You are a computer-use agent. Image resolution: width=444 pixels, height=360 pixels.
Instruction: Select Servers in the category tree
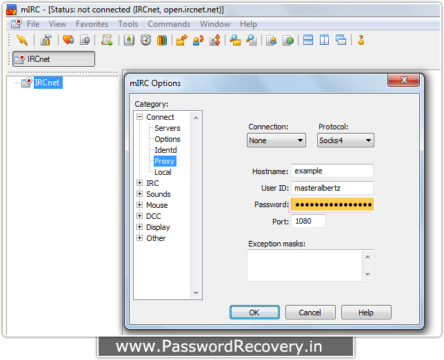pos(168,128)
